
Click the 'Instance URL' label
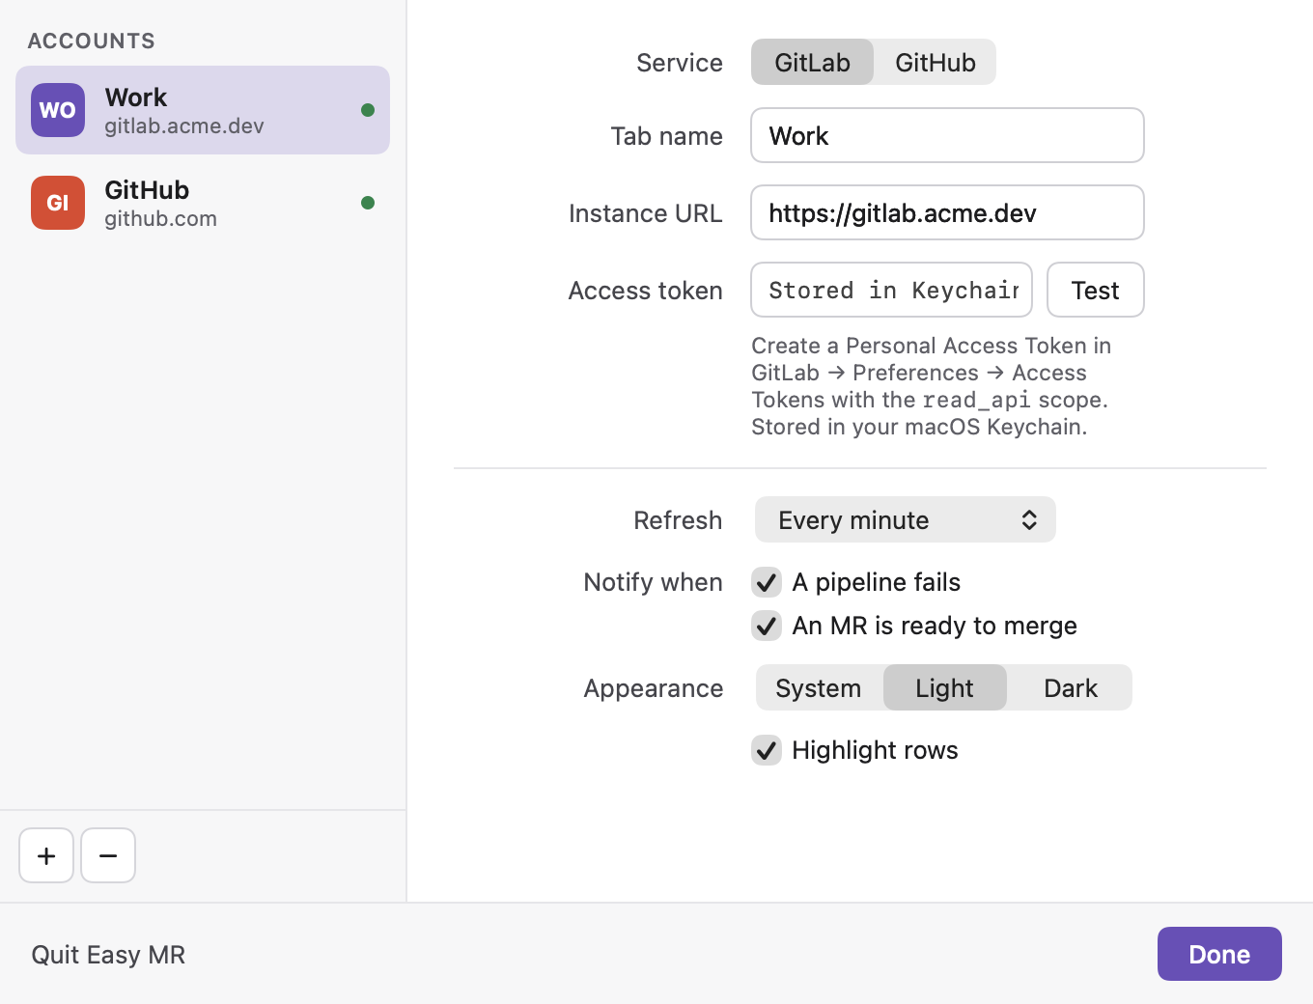tap(646, 213)
